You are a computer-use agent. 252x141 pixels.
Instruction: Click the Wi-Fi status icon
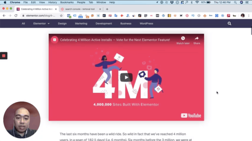pyautogui.click(x=197, y=2)
